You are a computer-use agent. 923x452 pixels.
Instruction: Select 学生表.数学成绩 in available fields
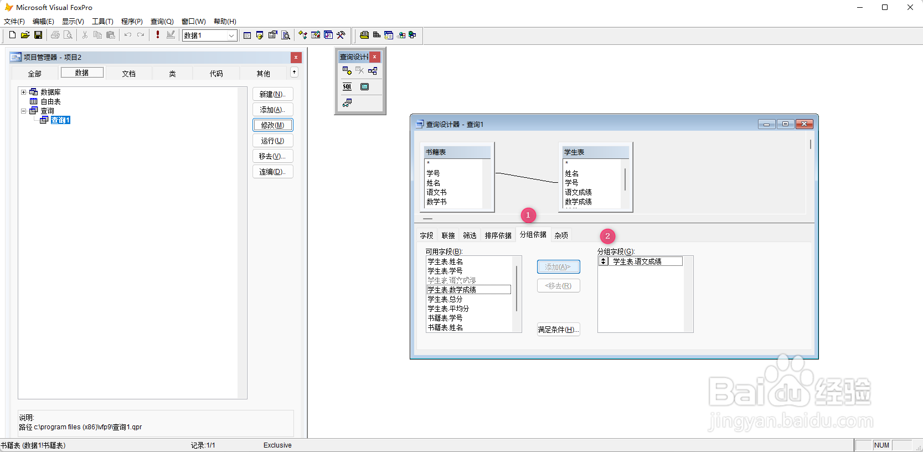[469, 290]
